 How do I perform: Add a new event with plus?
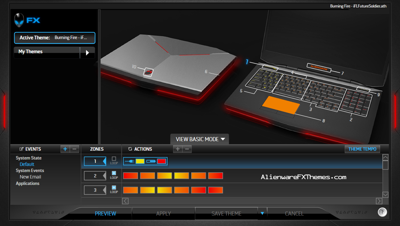[65, 149]
